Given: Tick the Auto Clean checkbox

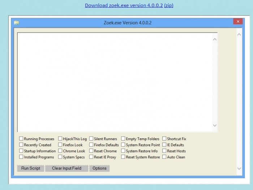Looking at the screenshot, I should (164, 157).
